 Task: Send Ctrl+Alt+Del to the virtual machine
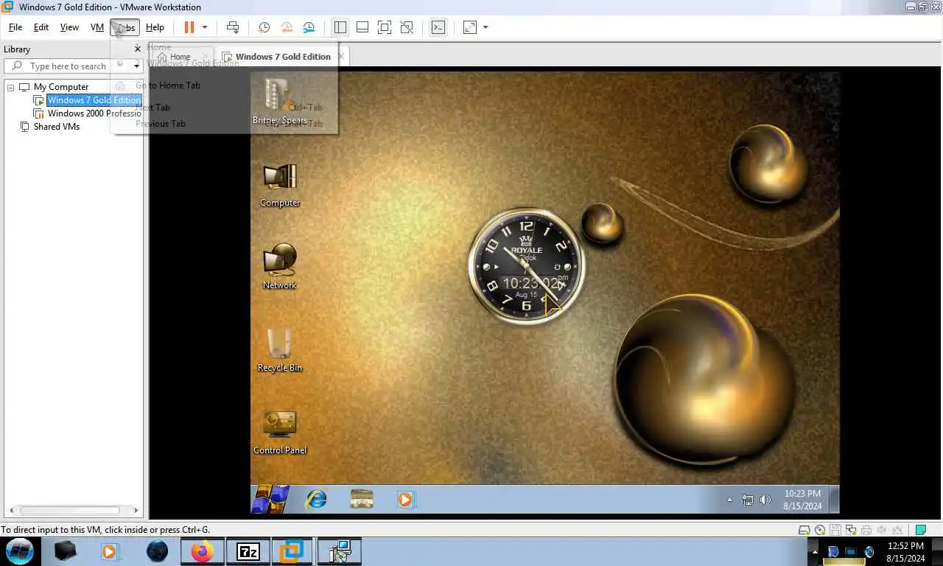click(233, 27)
